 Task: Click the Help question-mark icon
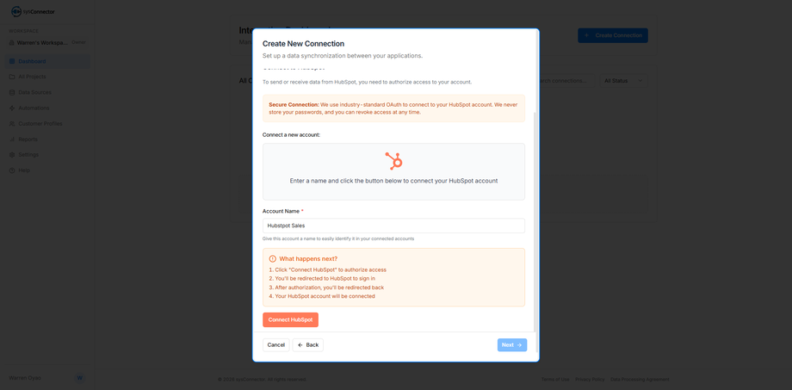click(12, 170)
